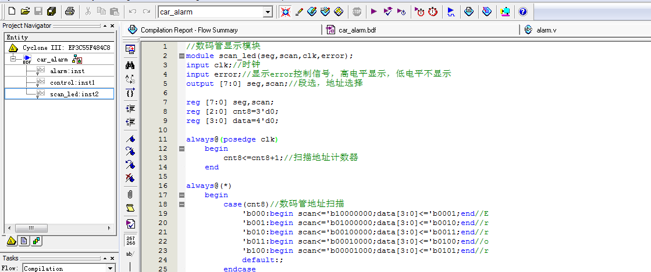Open Help via the blue question mark icon

point(523,12)
